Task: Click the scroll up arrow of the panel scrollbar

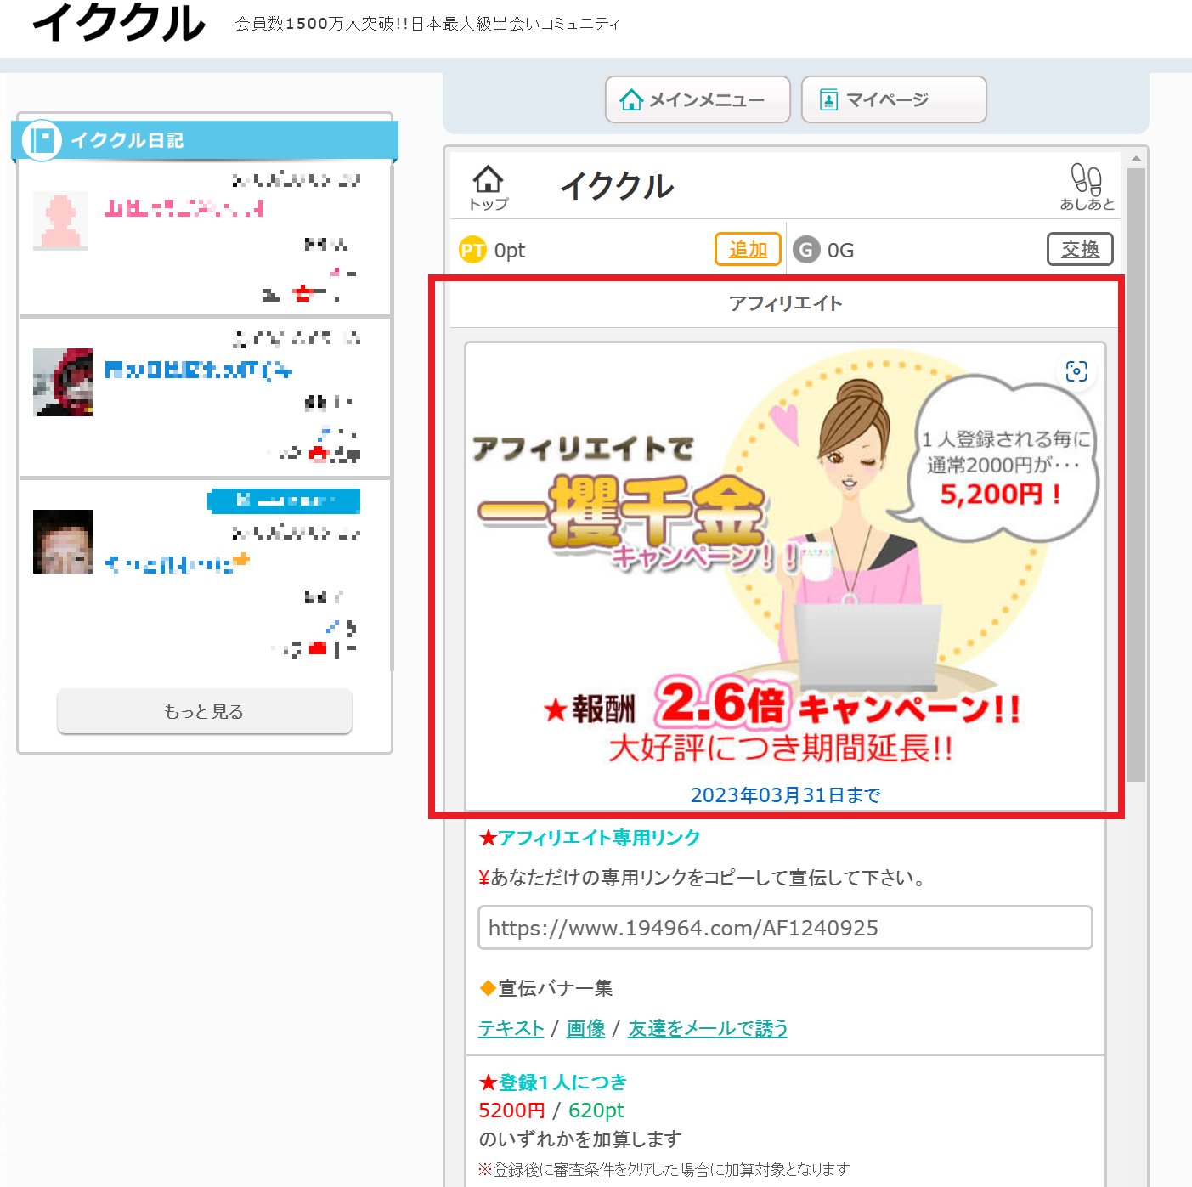Action: coord(1136,158)
